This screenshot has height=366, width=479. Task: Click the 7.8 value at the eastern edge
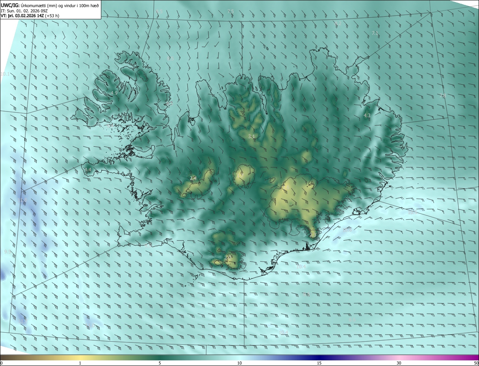point(443,96)
